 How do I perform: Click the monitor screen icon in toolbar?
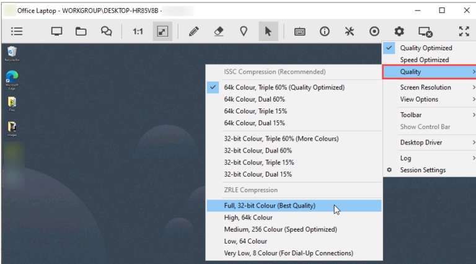pos(57,31)
